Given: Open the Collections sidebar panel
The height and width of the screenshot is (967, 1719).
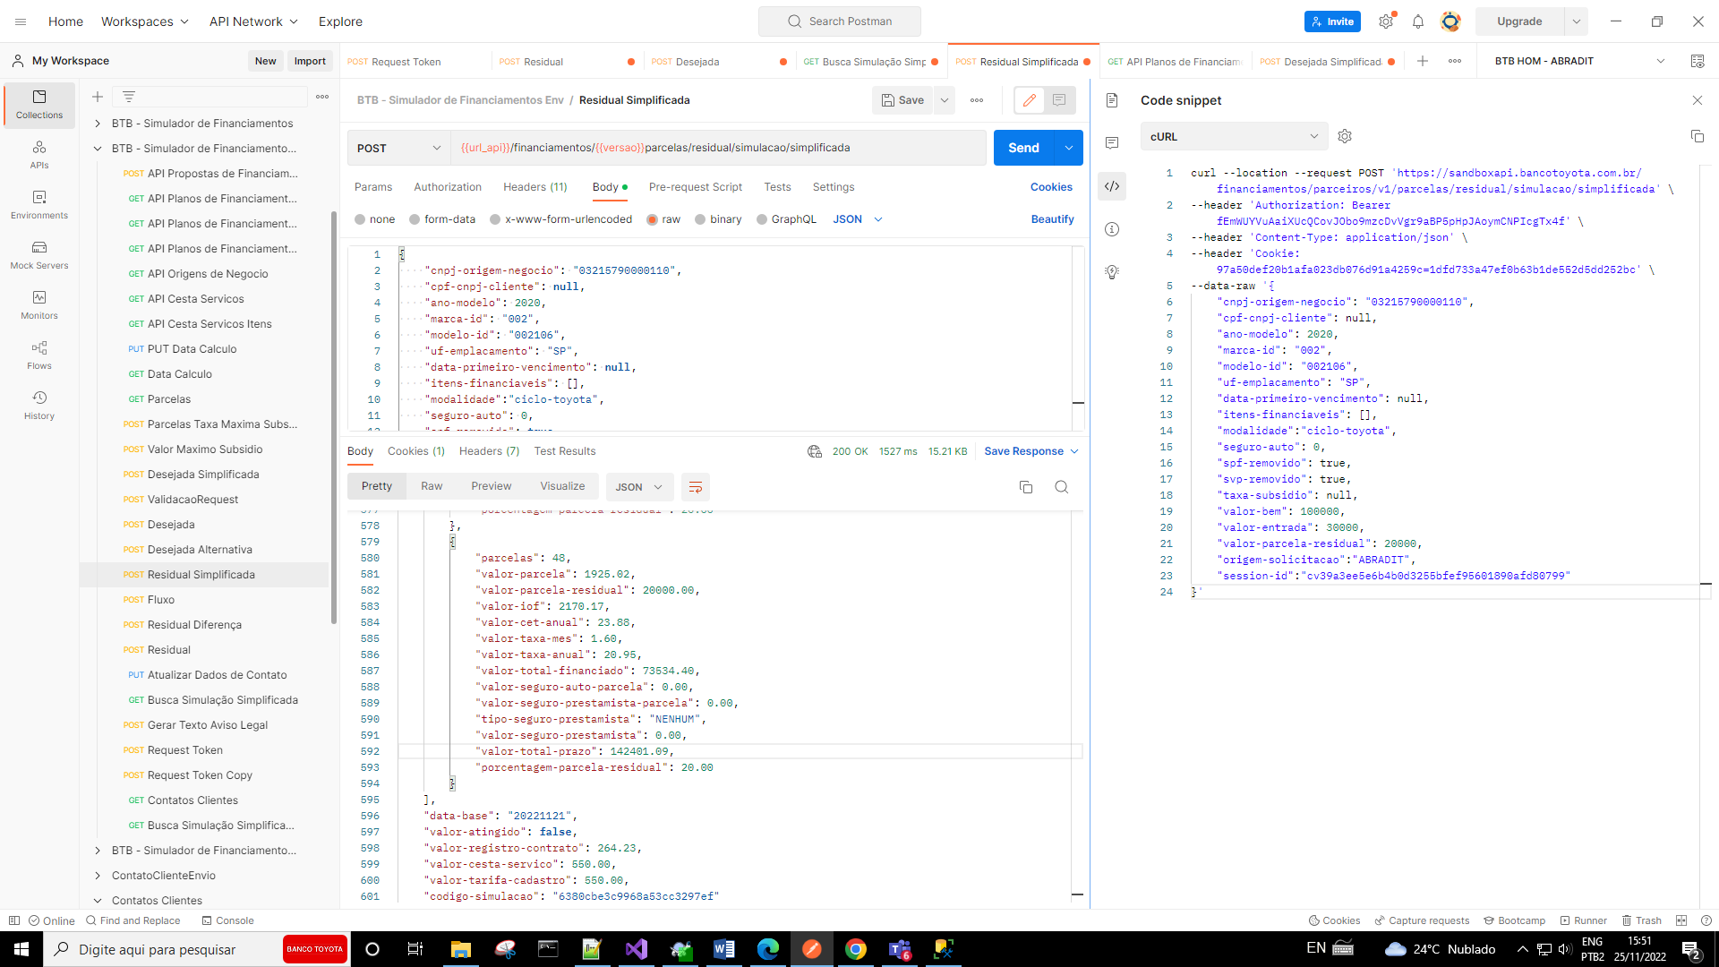Looking at the screenshot, I should coord(39,105).
